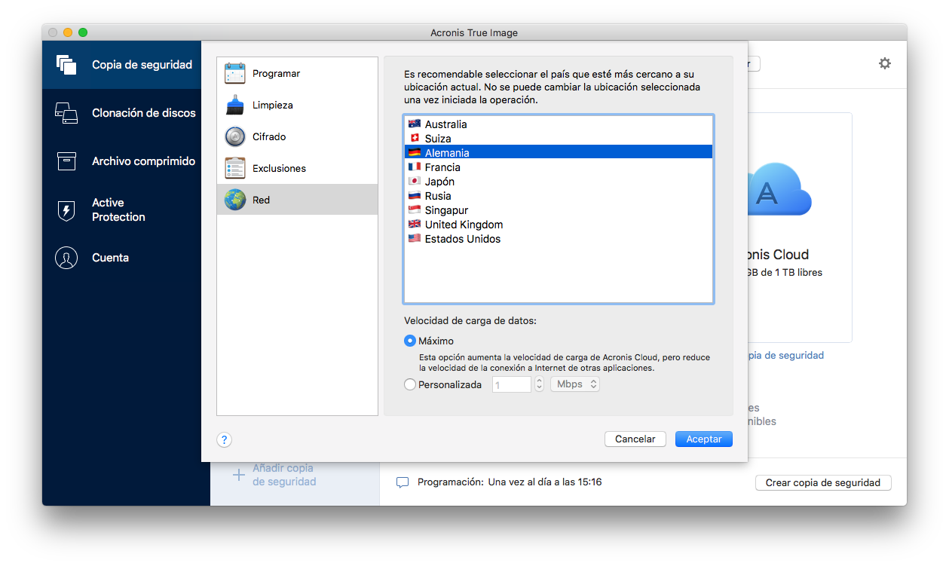Open help with the question mark button
Screen dimensions: 949x566
pyautogui.click(x=224, y=440)
